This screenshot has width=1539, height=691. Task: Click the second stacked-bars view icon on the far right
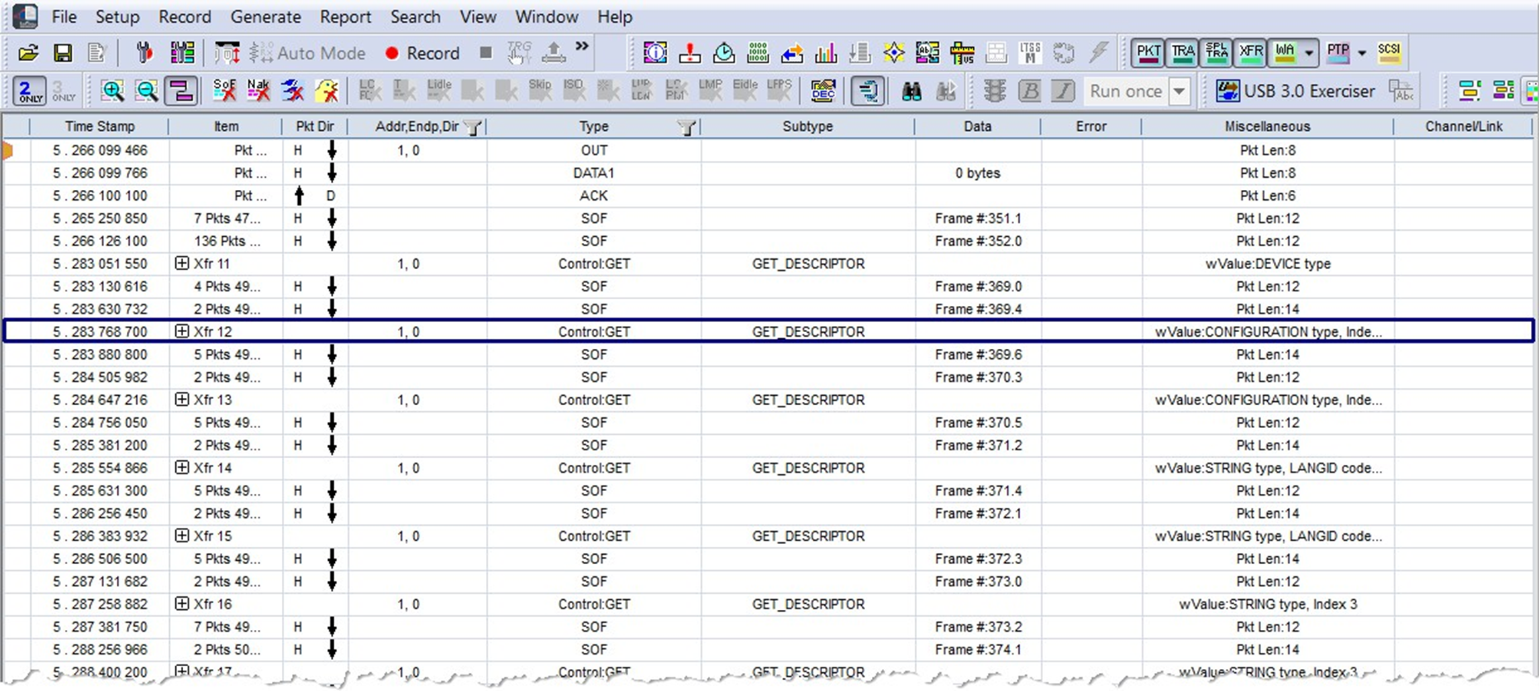1503,91
